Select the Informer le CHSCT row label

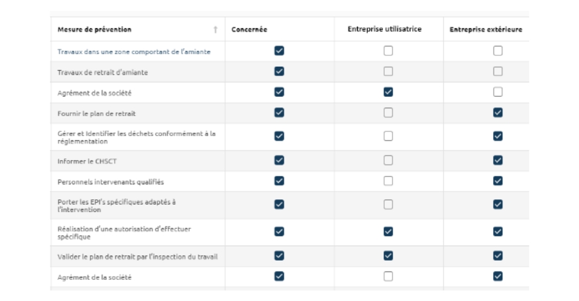(x=87, y=161)
